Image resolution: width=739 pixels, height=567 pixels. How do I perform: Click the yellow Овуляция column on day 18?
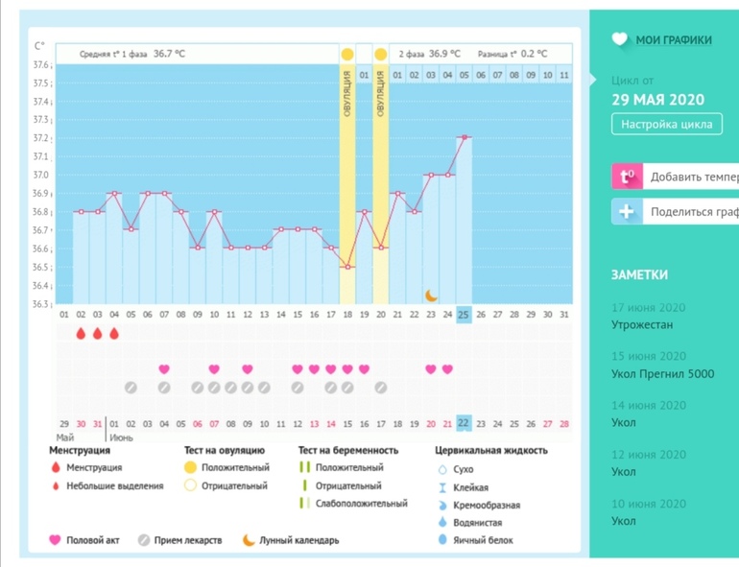pos(347,182)
